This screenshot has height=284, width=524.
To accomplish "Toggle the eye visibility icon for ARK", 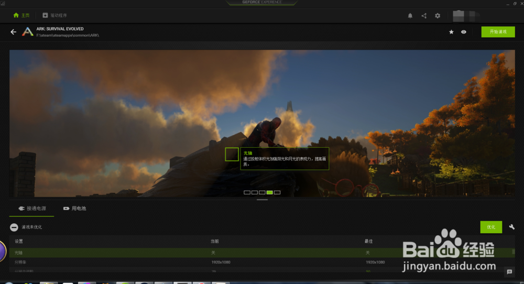I will tap(464, 32).
